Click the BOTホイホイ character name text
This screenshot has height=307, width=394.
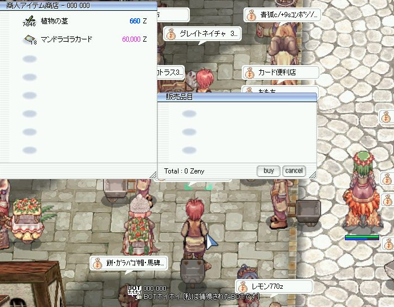coord(201,297)
